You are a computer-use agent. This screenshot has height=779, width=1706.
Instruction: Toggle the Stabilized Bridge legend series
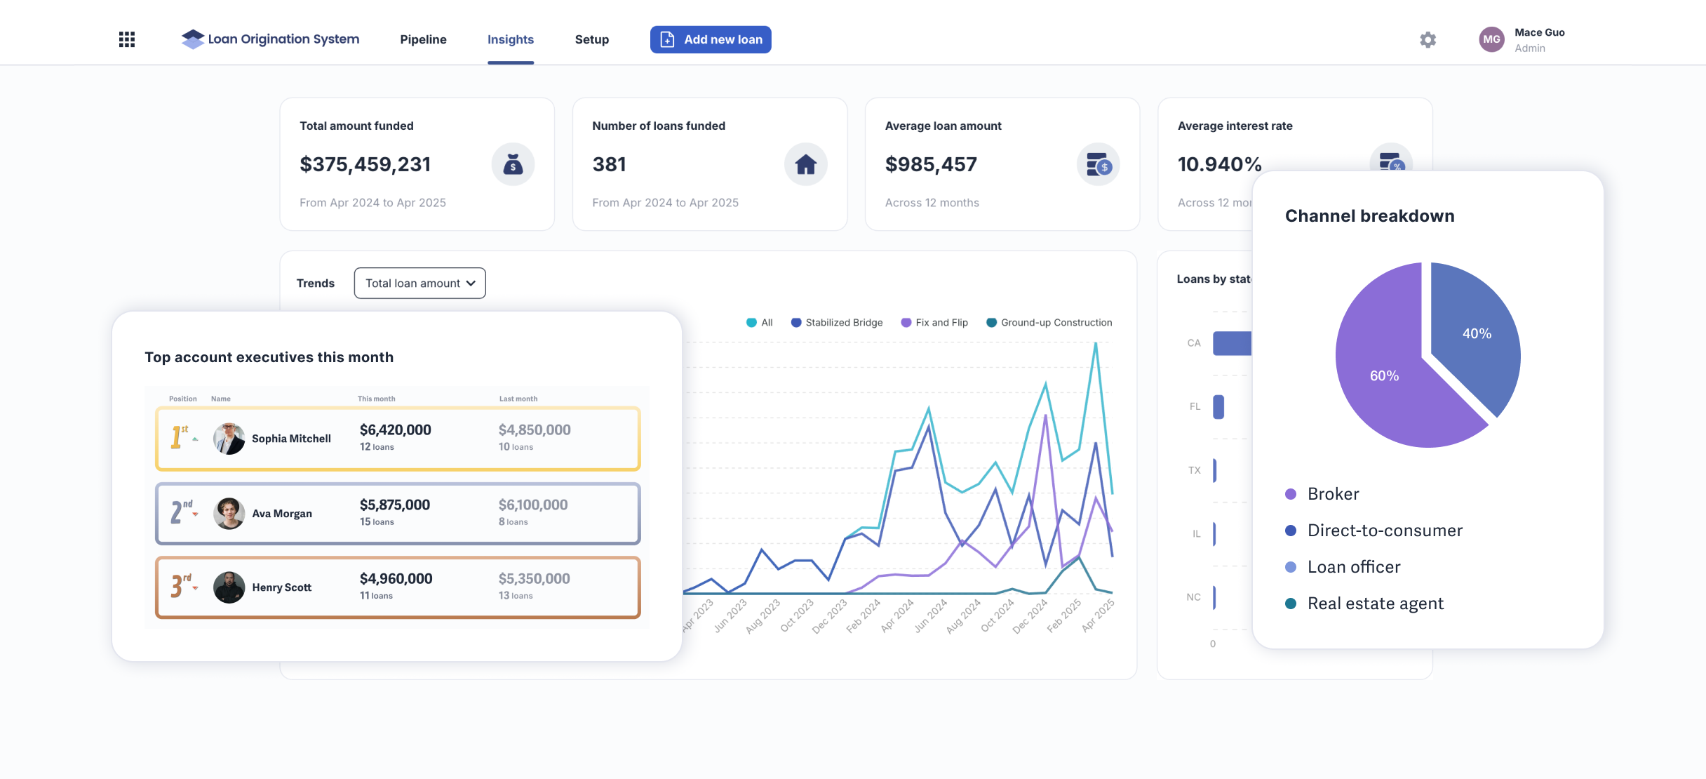coord(837,323)
